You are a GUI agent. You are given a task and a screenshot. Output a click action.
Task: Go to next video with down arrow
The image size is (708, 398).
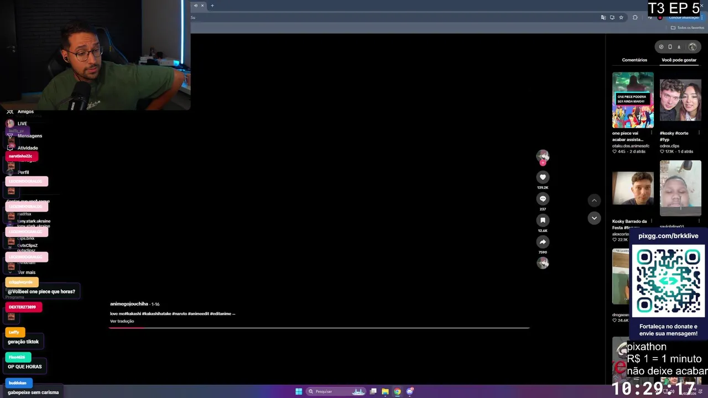pyautogui.click(x=594, y=218)
